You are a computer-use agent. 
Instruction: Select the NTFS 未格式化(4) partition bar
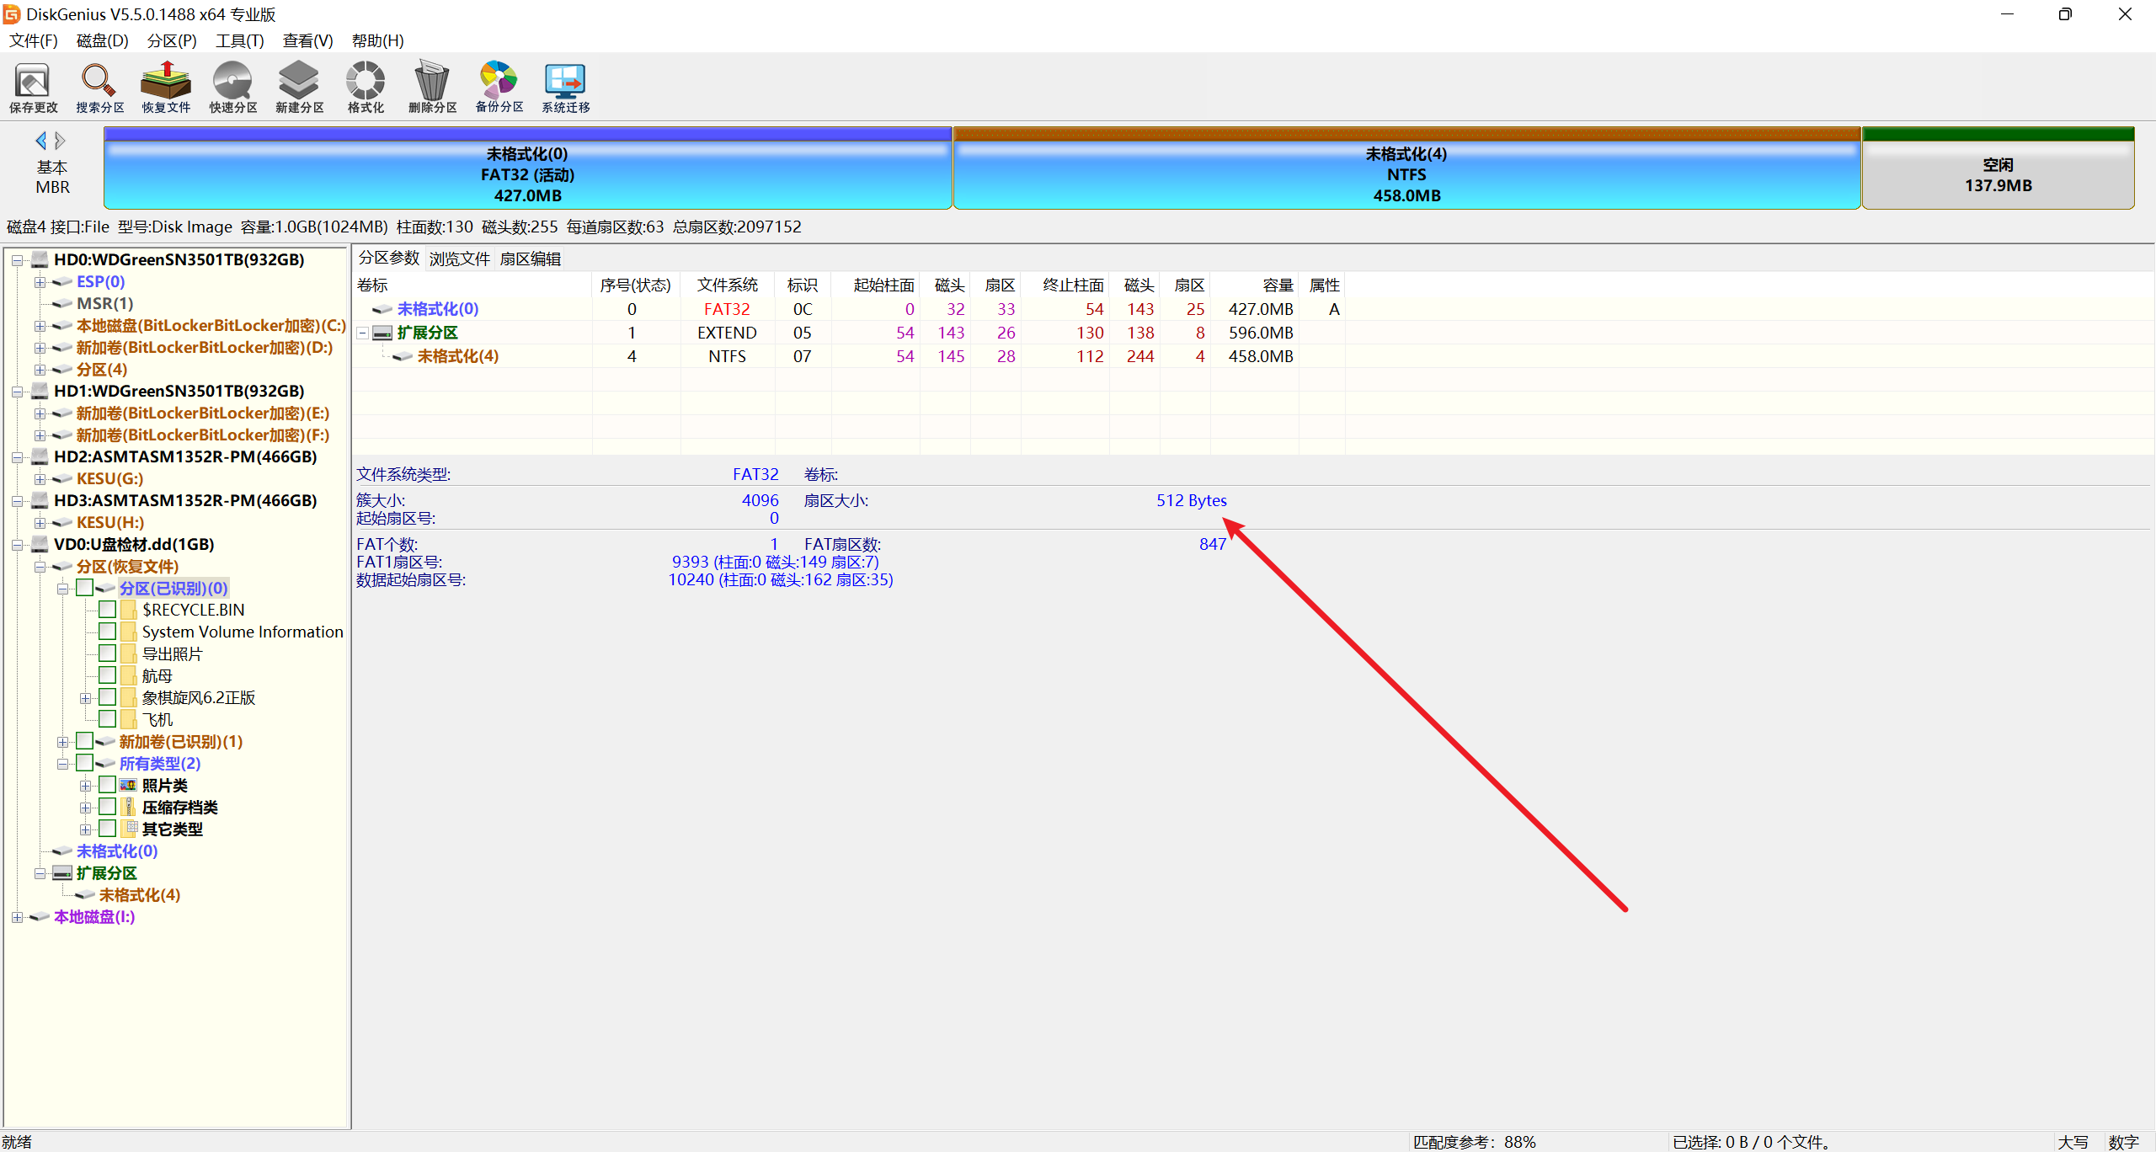(x=1406, y=174)
